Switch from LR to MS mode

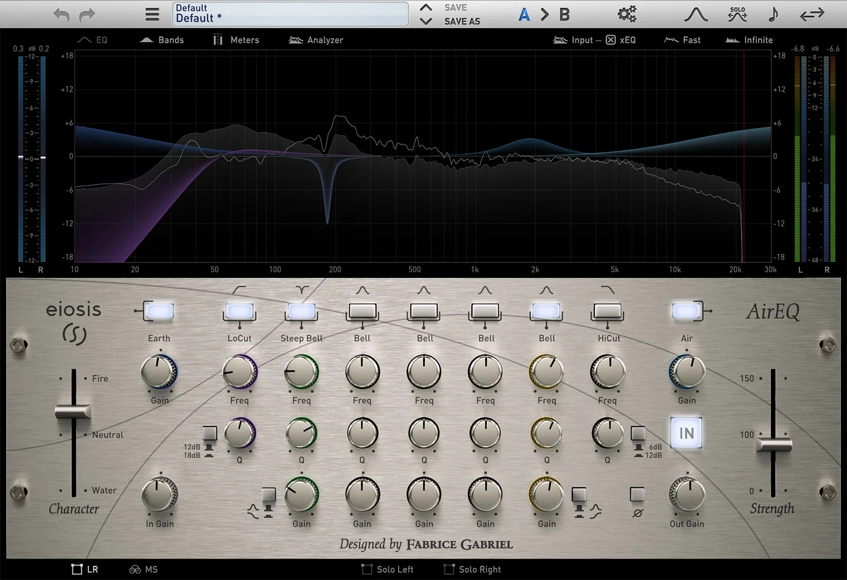(x=143, y=569)
